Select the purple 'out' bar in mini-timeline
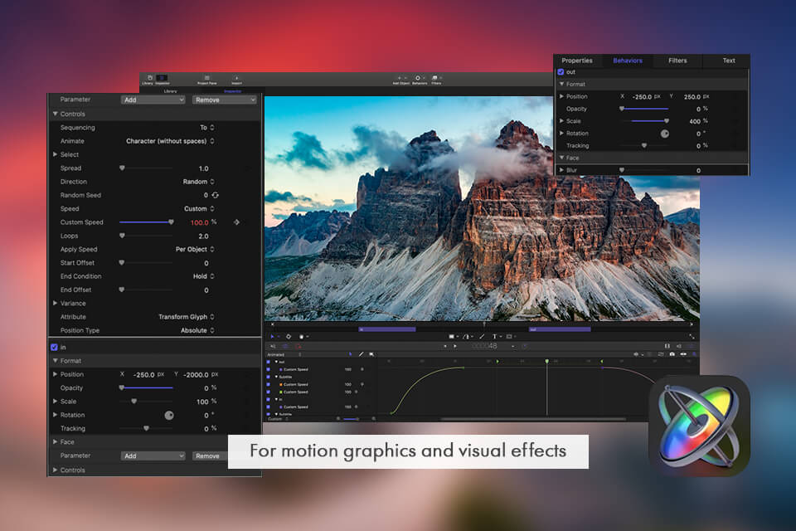 pyautogui.click(x=560, y=329)
